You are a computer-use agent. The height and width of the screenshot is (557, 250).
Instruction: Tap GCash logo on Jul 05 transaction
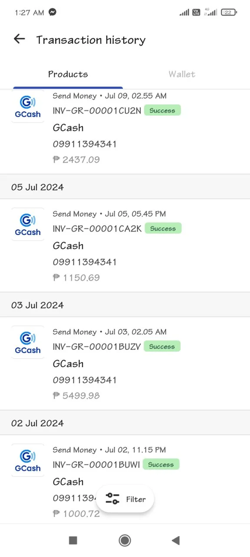(28, 224)
